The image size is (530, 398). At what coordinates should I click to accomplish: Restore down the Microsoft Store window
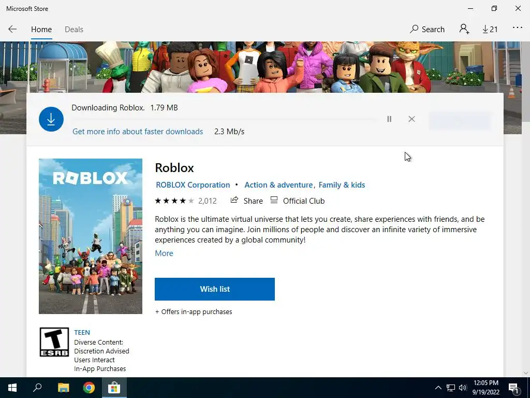pos(494,8)
